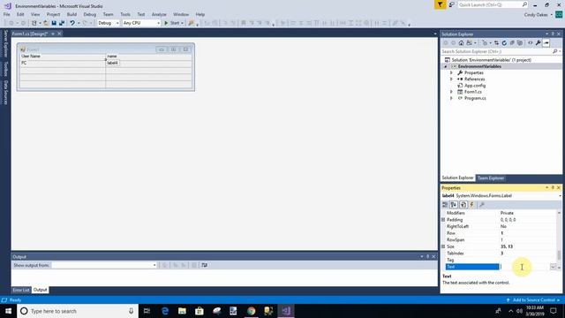The image size is (565, 318).
Task: Click Add to Source Control in status bar
Action: 533,300
